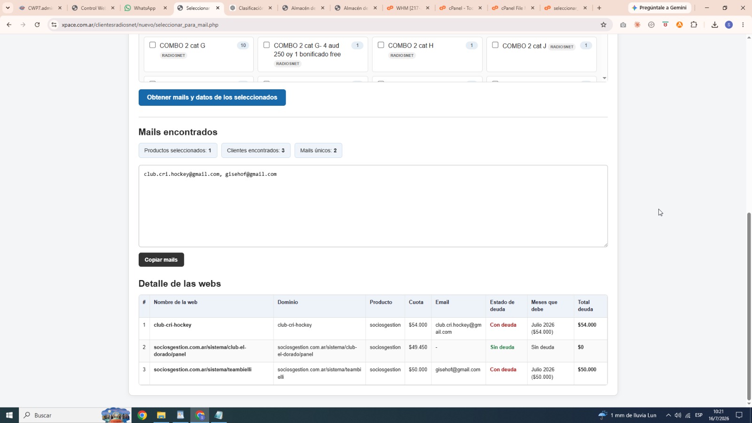Click the site information icon in address bar
The width and height of the screenshot is (752, 423).
pyautogui.click(x=54, y=25)
